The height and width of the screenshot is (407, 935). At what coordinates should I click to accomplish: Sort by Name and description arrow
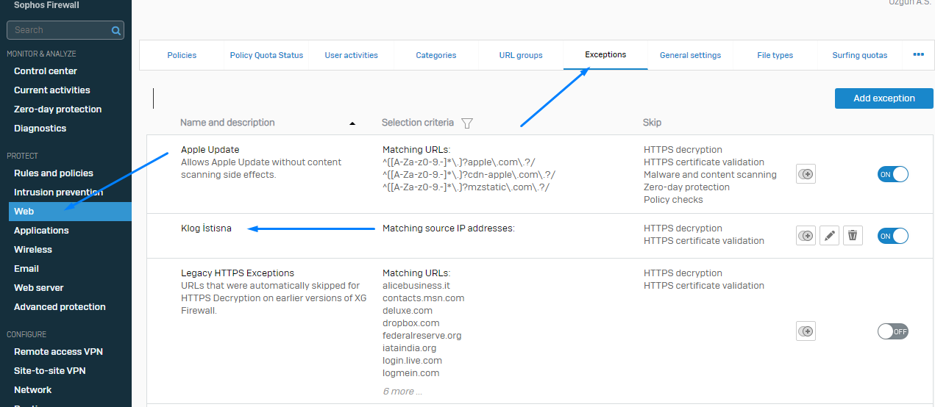[352, 123]
